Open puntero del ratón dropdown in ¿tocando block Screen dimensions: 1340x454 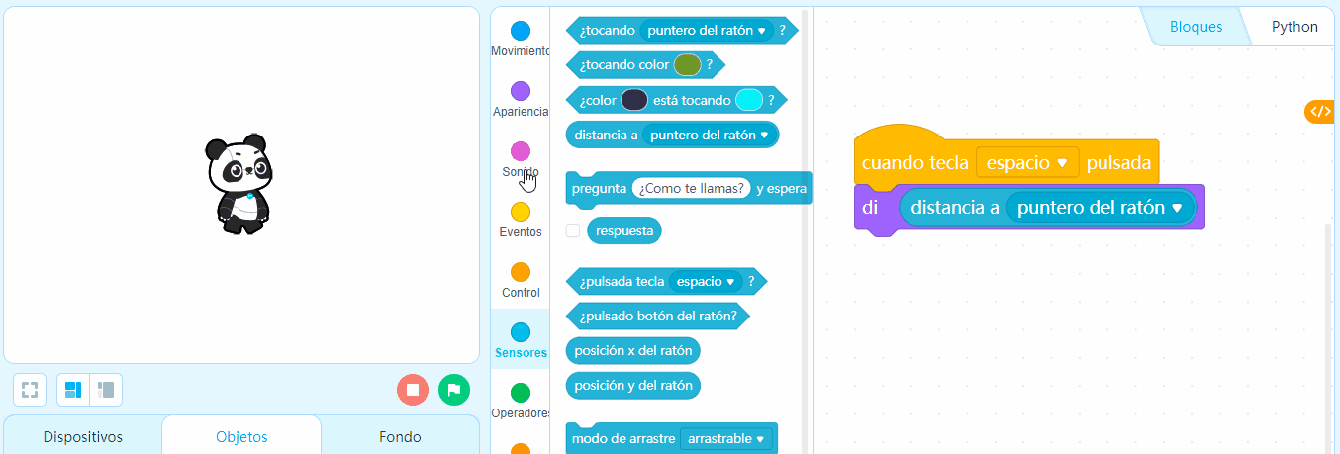click(x=707, y=31)
